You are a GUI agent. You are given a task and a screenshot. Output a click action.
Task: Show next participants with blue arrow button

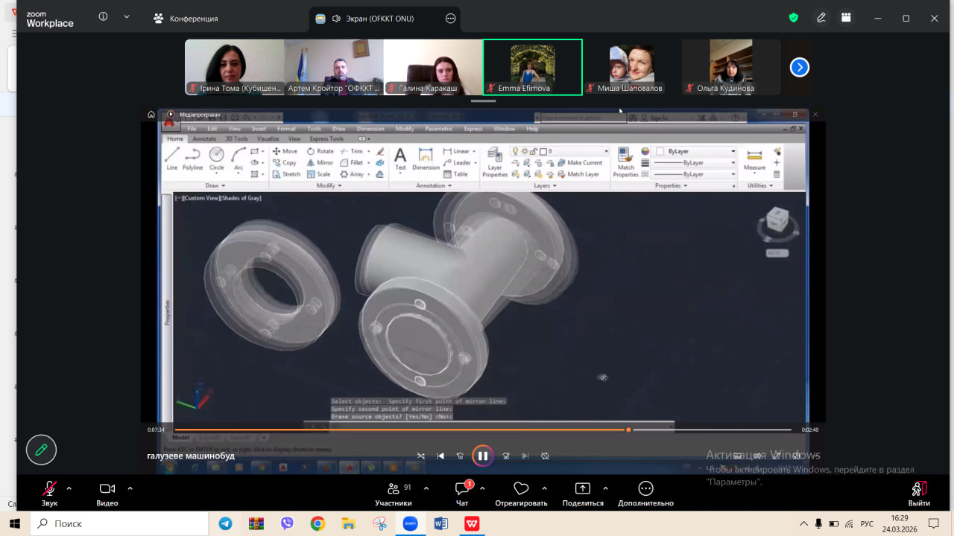point(799,68)
